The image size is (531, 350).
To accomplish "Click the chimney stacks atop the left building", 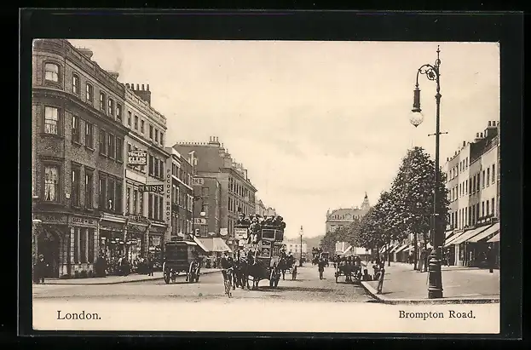I will (x=139, y=90).
